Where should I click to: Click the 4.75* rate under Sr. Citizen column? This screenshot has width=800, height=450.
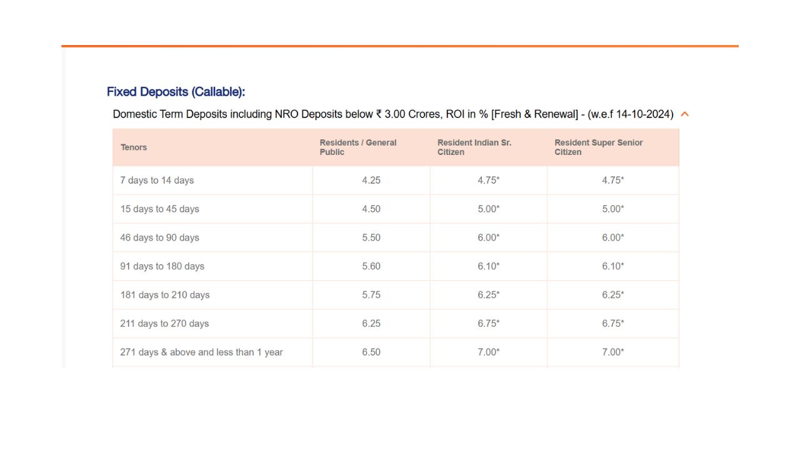488,181
